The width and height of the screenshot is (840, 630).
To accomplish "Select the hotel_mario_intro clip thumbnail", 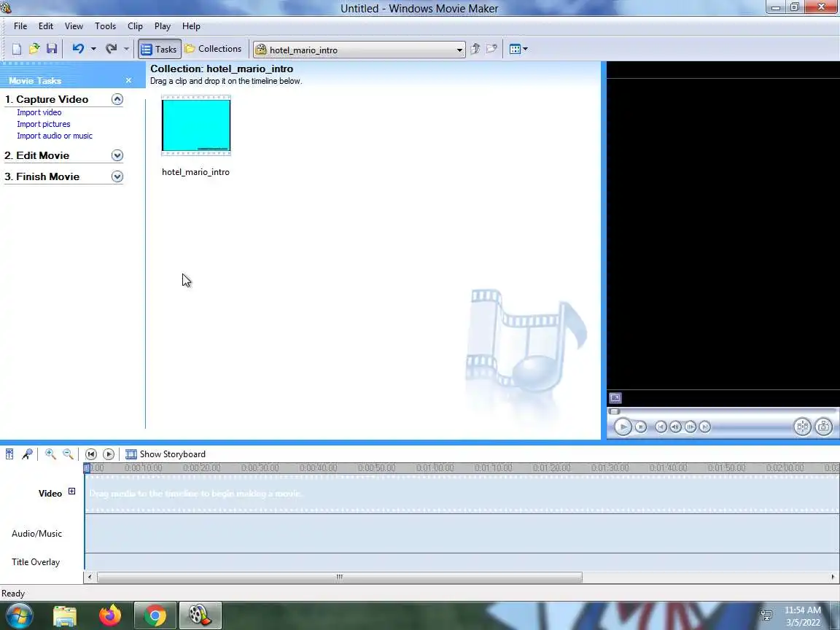I will pyautogui.click(x=196, y=126).
